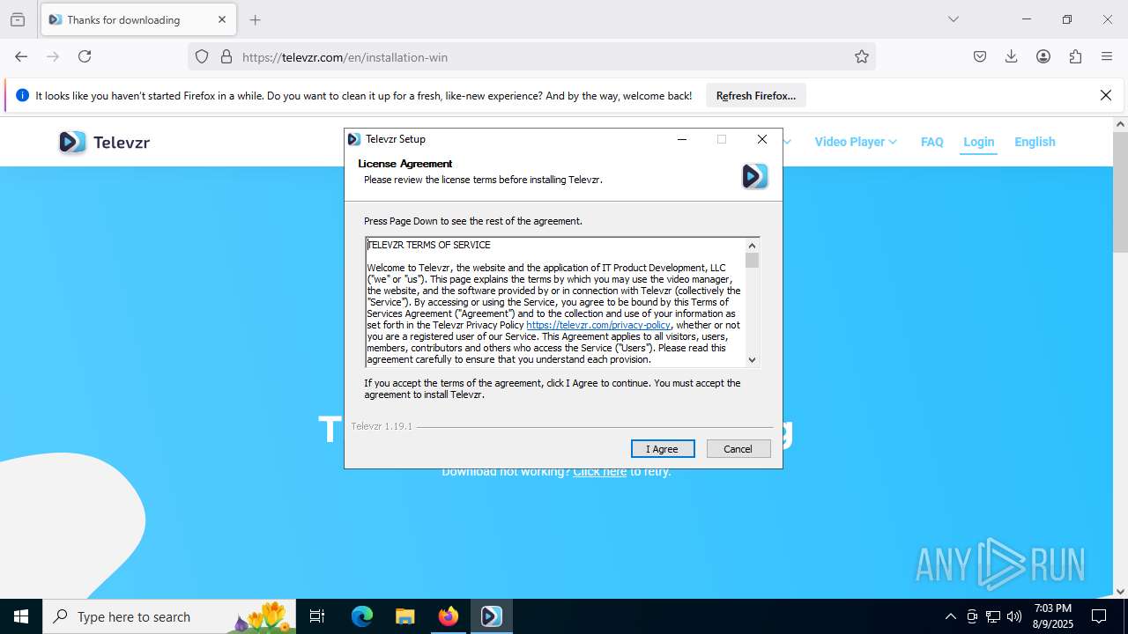Cancel the Televzr installation
This screenshot has width=1128, height=634.
coord(738,449)
